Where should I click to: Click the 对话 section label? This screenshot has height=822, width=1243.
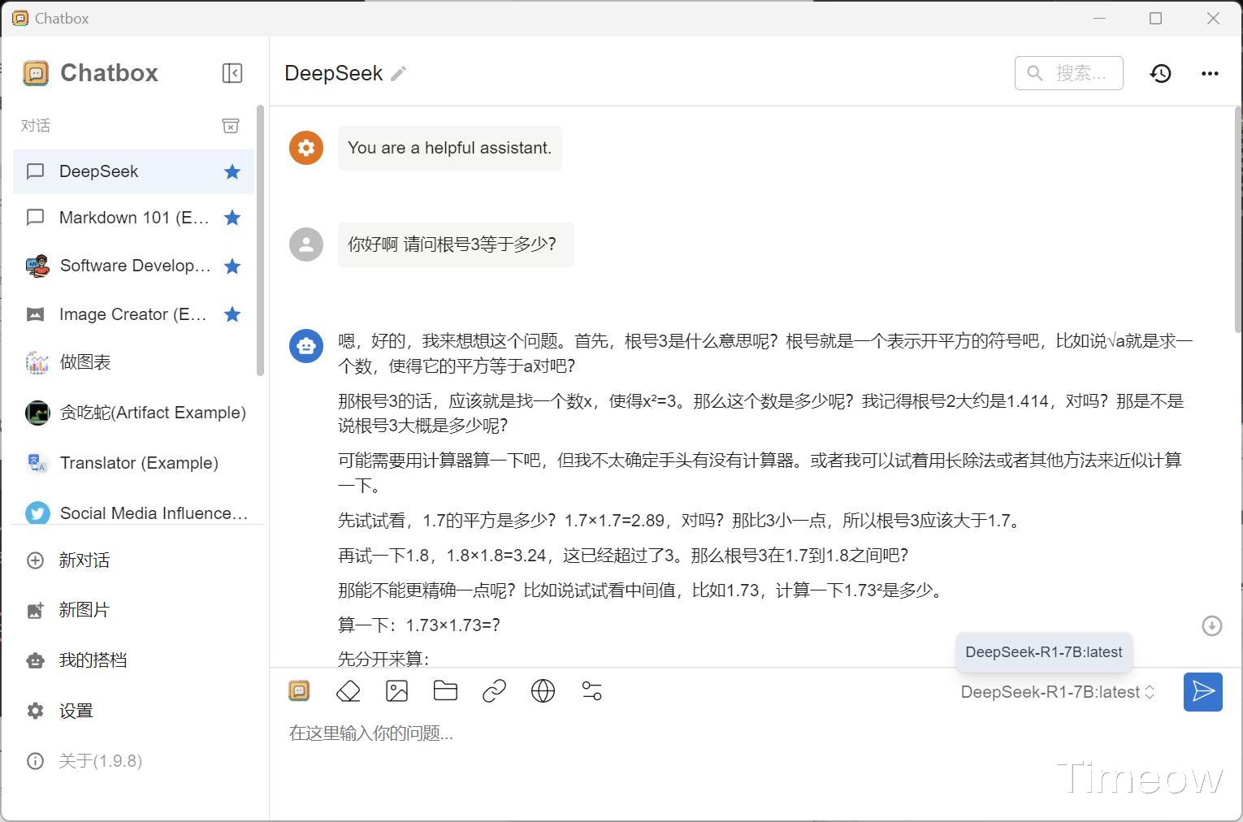coord(36,126)
